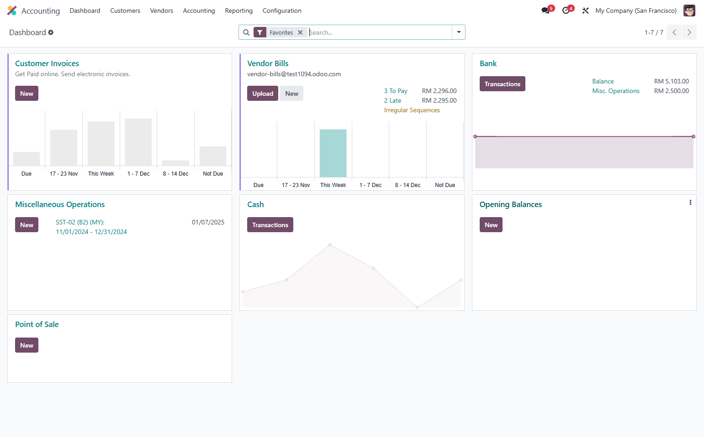704x437 pixels.
Task: Open Cash Transactions
Action: pyautogui.click(x=270, y=225)
